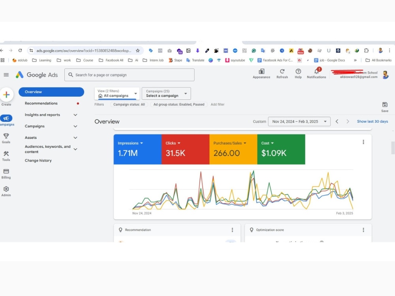Edit the Ad group status filter chip
Image resolution: width=395 pixels, height=296 pixels.
point(179,104)
